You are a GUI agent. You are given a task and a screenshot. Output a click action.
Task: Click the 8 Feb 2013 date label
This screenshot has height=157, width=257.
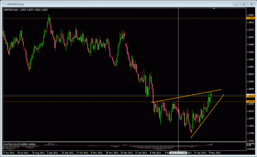pos(155,153)
